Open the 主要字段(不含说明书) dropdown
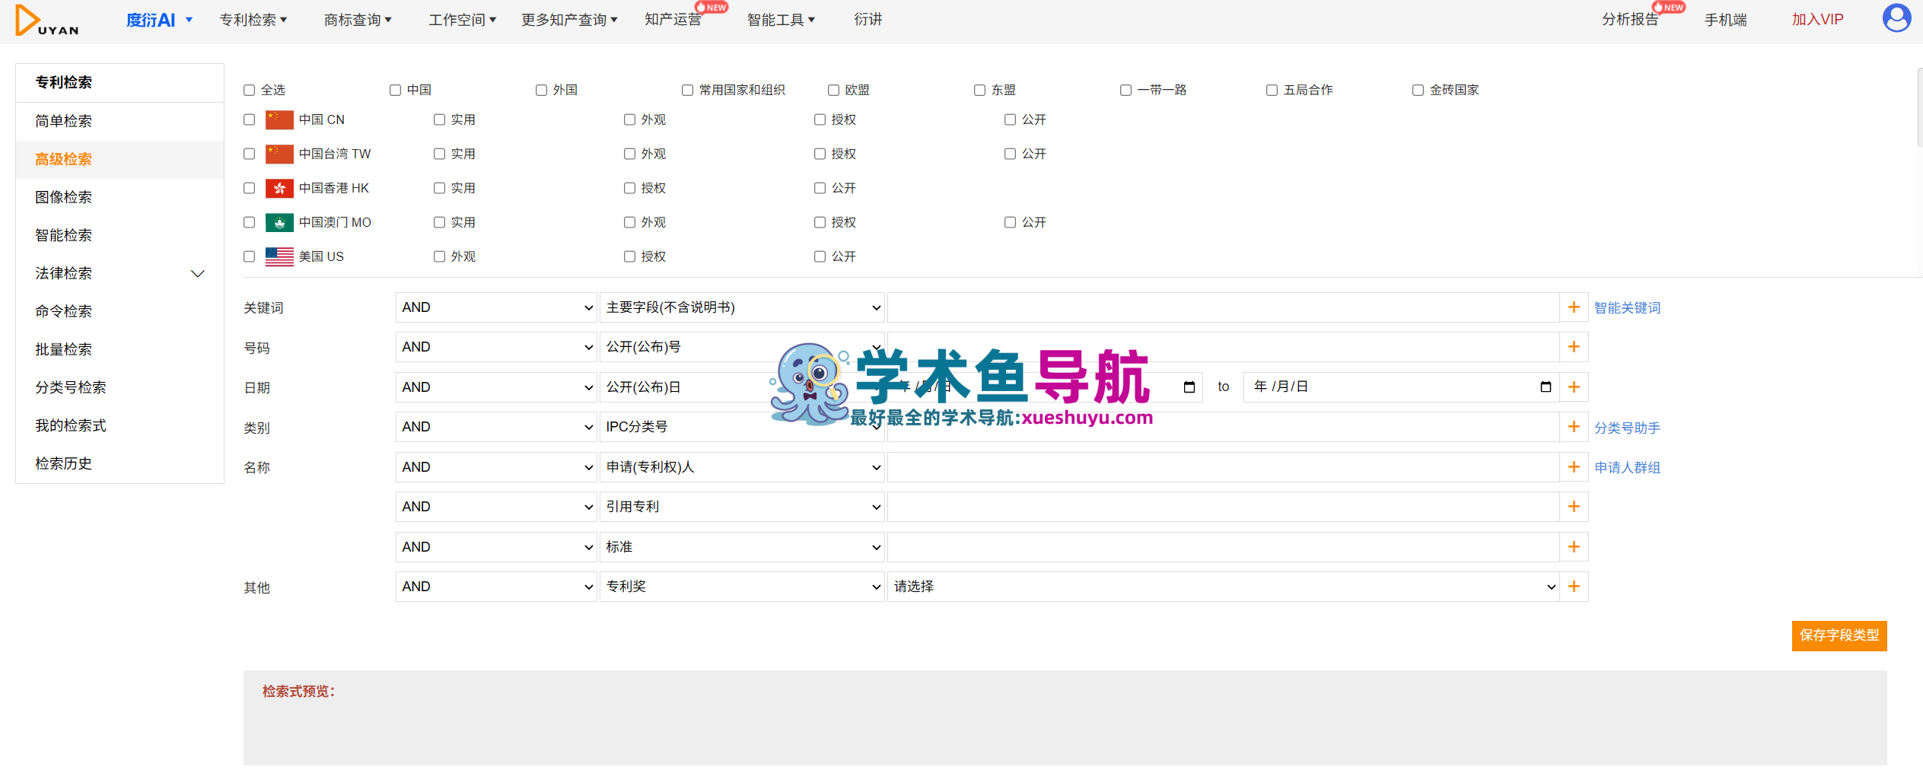The image size is (1923, 770). point(742,307)
